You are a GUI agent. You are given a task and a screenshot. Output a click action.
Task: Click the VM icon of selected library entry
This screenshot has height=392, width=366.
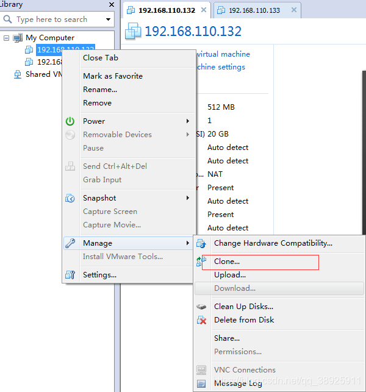pyautogui.click(x=29, y=49)
